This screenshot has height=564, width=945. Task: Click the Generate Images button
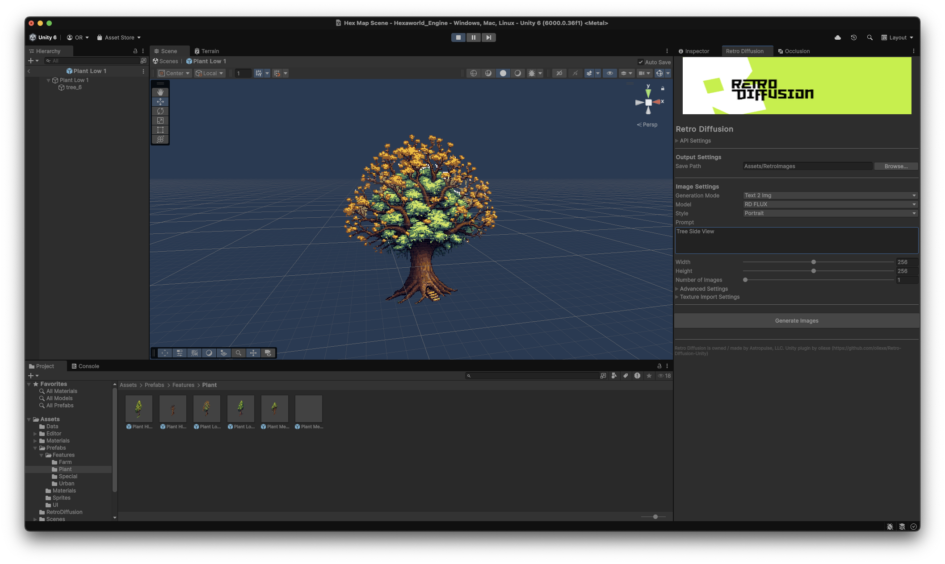pyautogui.click(x=796, y=321)
